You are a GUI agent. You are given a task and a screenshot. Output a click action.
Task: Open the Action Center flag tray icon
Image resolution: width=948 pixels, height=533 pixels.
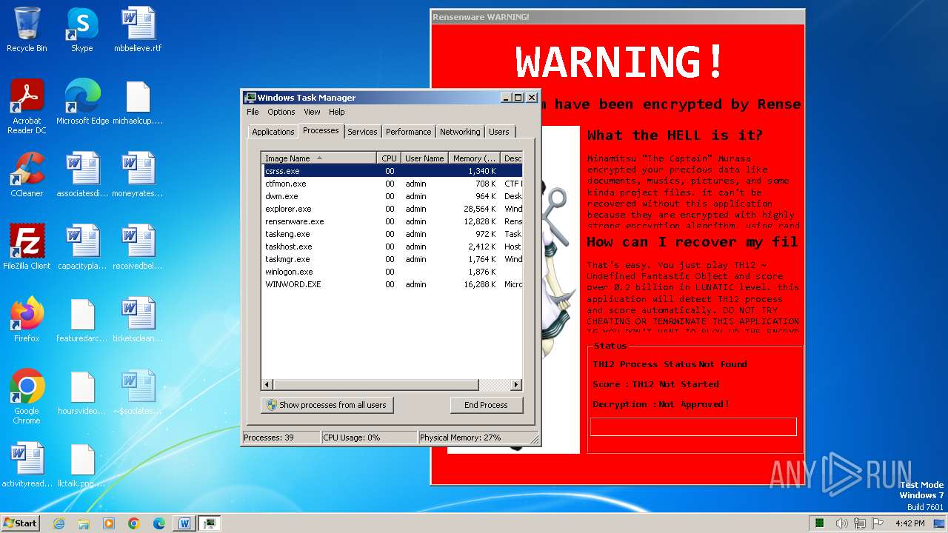pos(878,523)
